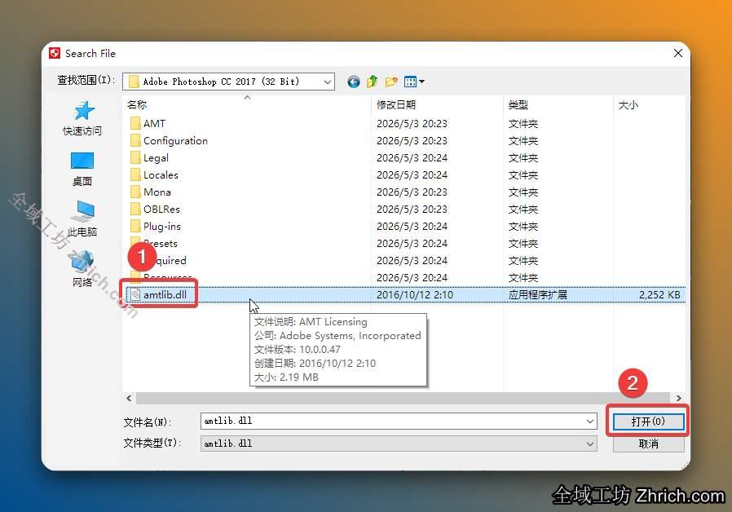The height and width of the screenshot is (512, 732).
Task: Select the AMT folder
Action: (154, 124)
